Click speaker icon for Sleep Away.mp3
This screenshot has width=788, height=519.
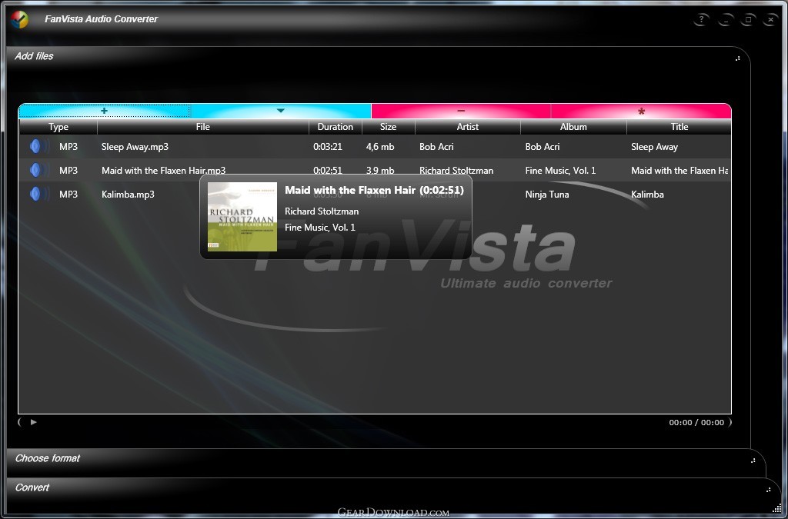pyautogui.click(x=36, y=147)
